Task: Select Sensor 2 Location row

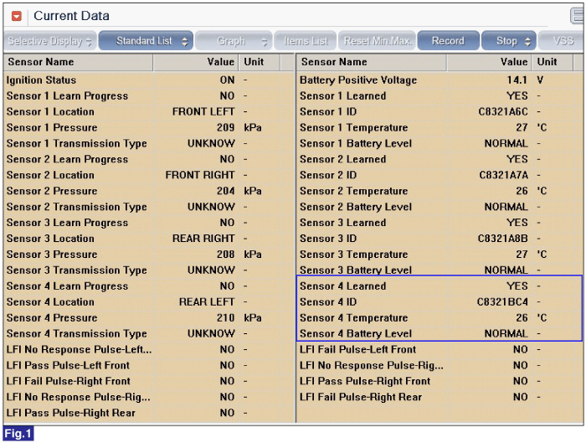Action: [x=150, y=175]
